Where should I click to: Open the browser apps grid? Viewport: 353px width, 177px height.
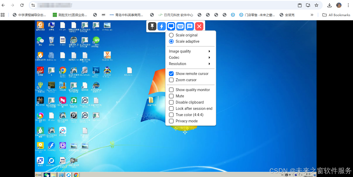coord(3,15)
